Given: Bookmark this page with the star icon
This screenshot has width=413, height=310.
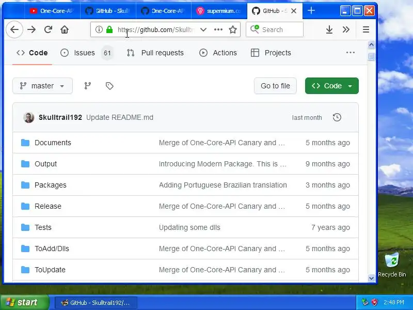Looking at the screenshot, I should point(233,29).
